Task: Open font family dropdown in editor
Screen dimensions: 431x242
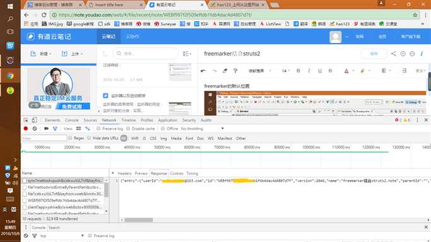Action: (x=260, y=71)
